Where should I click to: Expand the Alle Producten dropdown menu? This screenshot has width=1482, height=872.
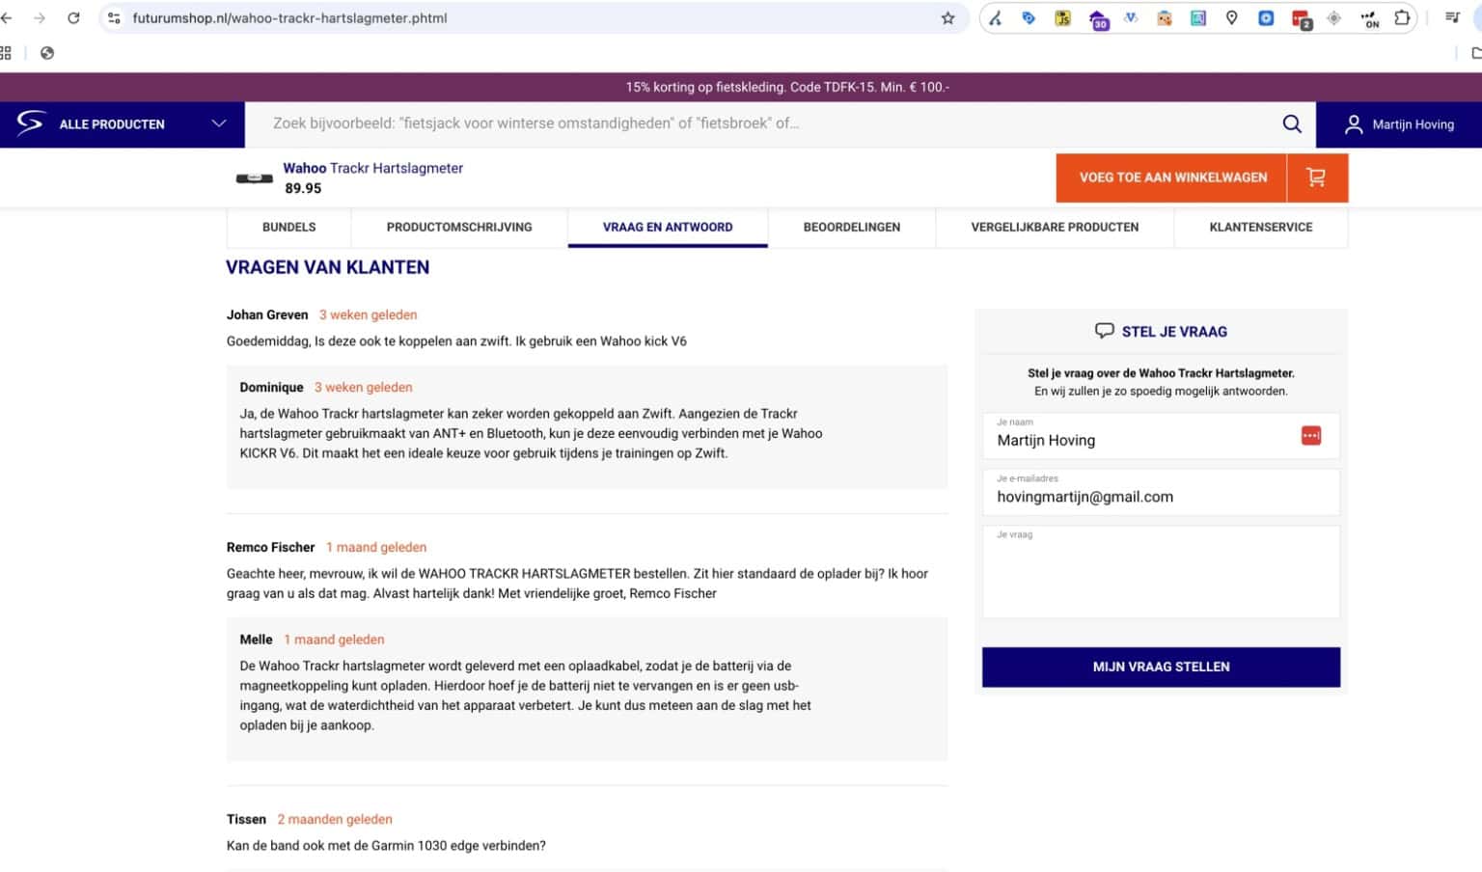pyautogui.click(x=218, y=123)
